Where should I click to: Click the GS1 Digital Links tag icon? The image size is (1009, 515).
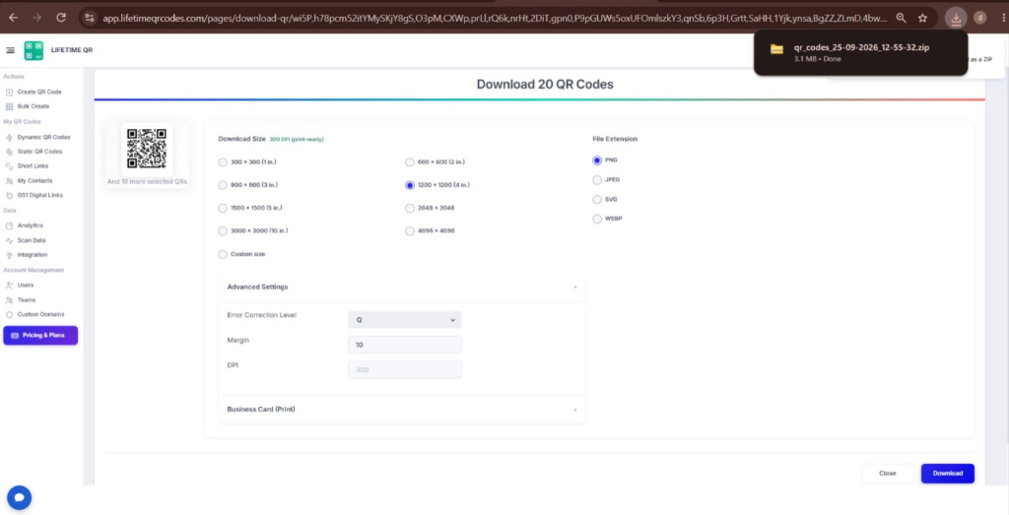coord(9,195)
